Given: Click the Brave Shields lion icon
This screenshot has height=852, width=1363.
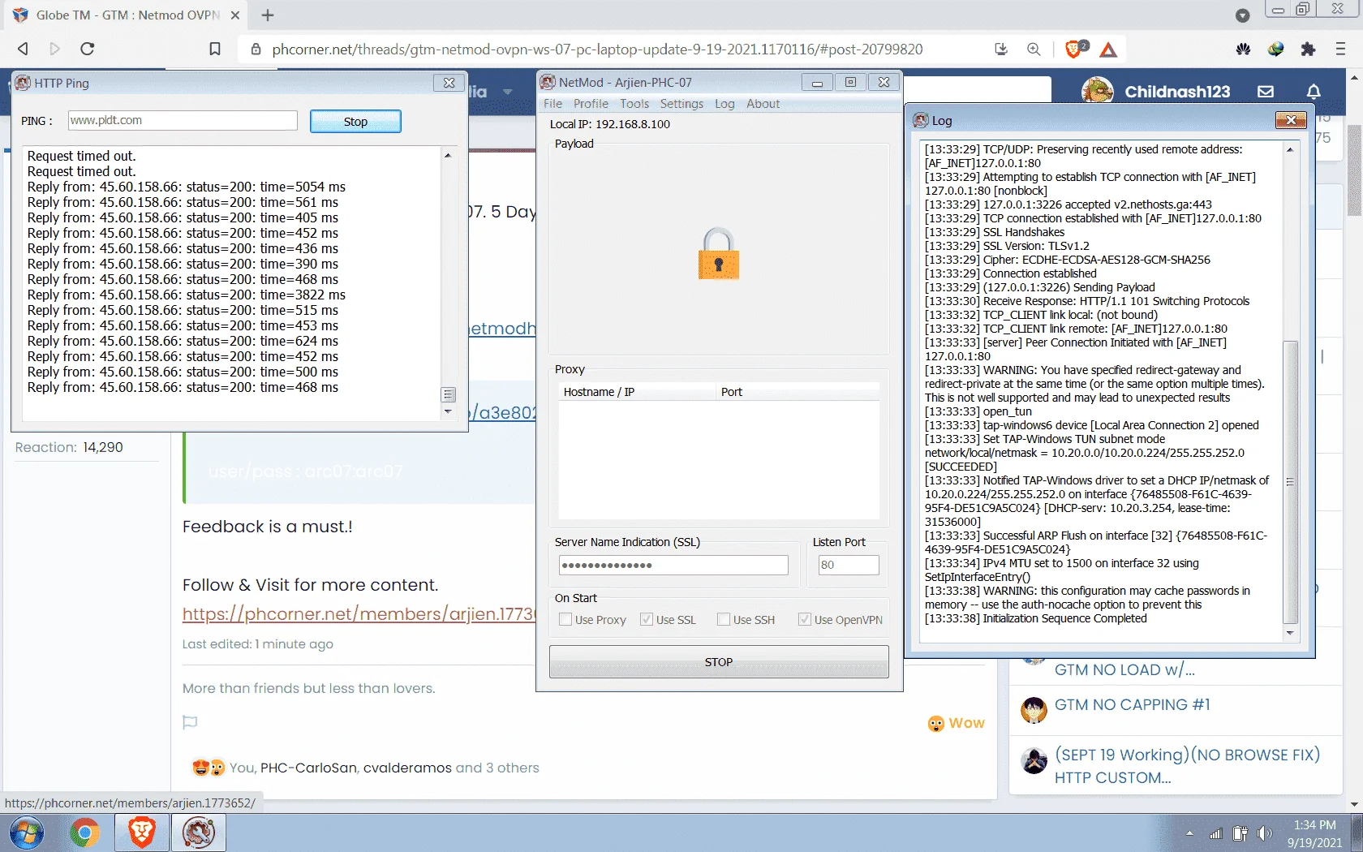Looking at the screenshot, I should pyautogui.click(x=1075, y=49).
